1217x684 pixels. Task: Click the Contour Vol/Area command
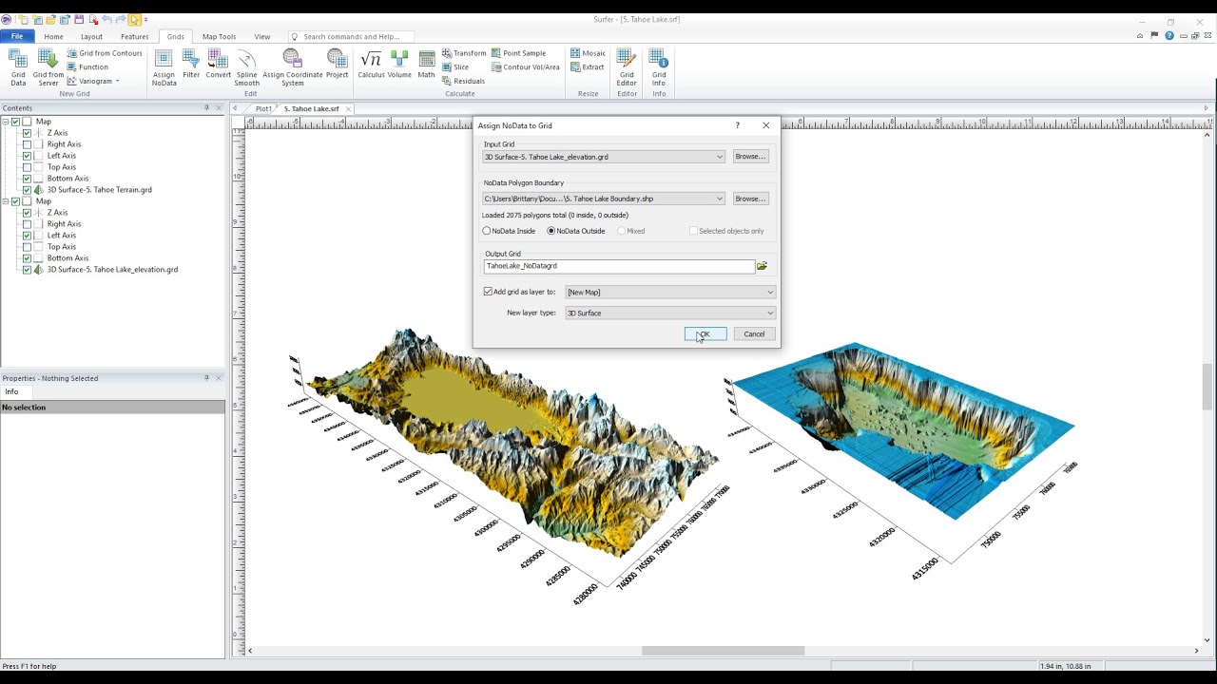(x=525, y=67)
